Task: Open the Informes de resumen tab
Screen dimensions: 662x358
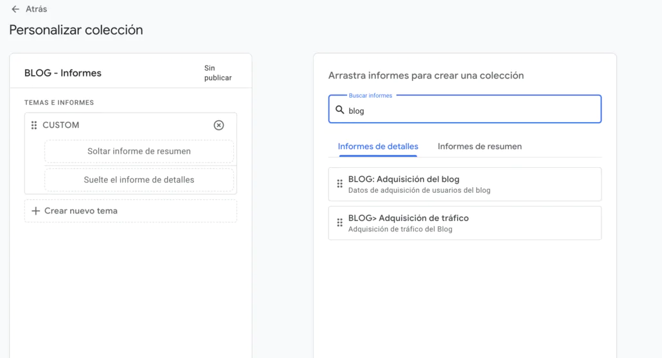Action: [x=479, y=147]
